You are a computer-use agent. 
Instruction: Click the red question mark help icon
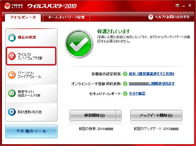click(151, 17)
